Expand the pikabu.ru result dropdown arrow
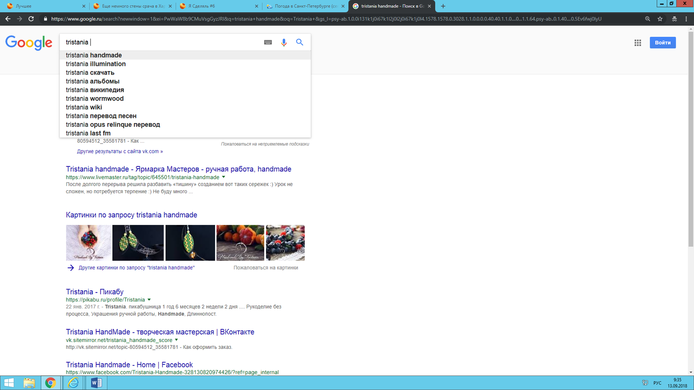The height and width of the screenshot is (390, 694). (x=149, y=299)
